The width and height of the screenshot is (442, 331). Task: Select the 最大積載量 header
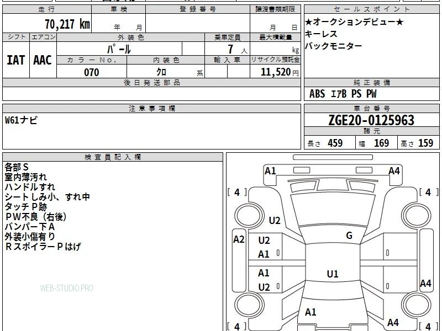275,37
